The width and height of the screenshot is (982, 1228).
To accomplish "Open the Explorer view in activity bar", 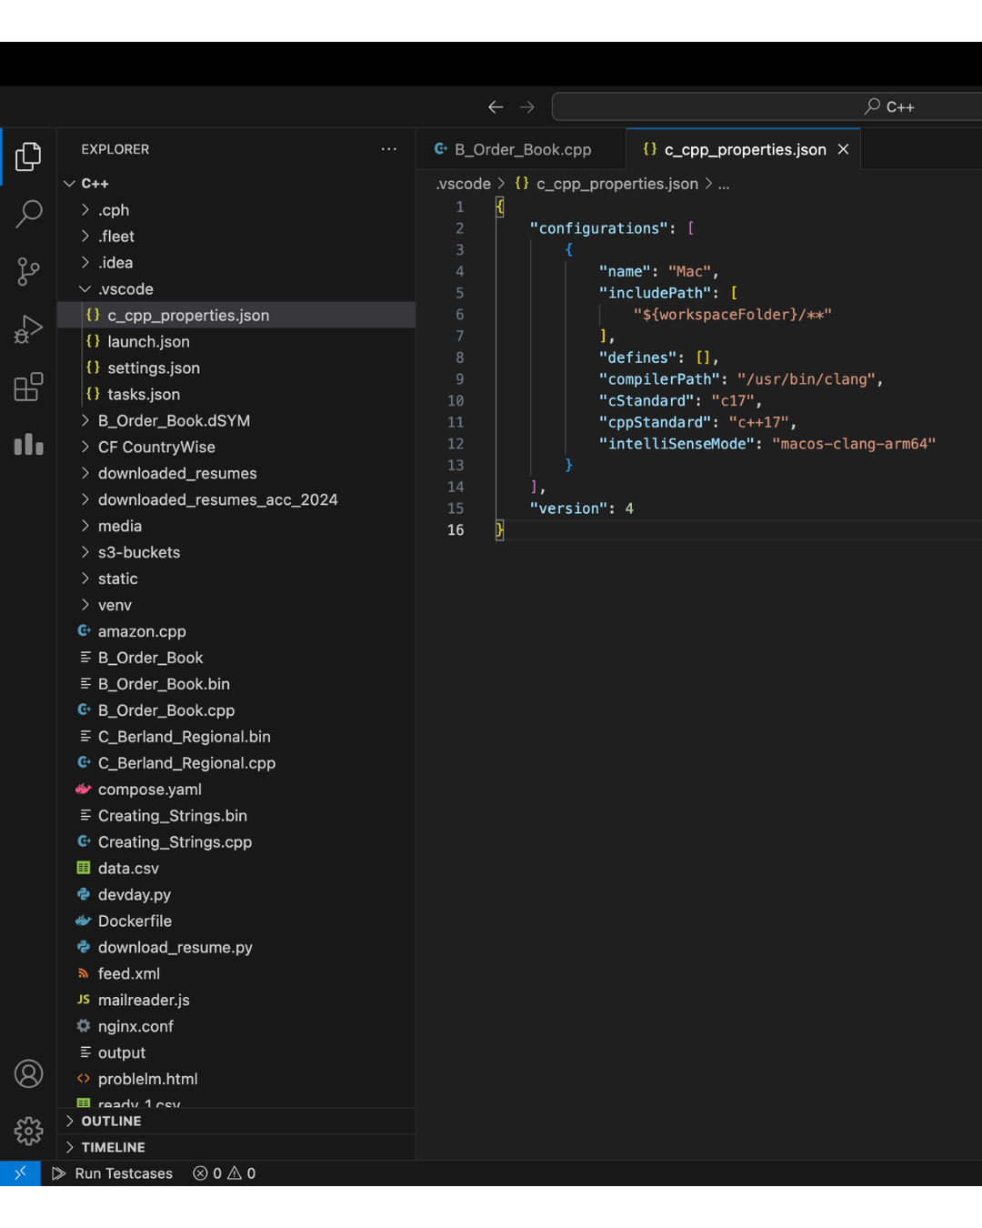I will pos(28,156).
